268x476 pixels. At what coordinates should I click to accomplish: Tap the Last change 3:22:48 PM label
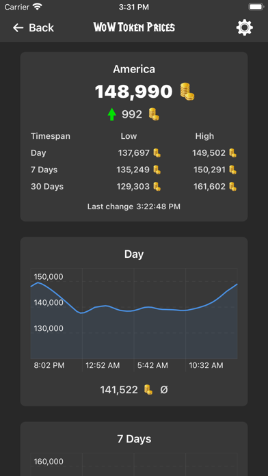134,207
